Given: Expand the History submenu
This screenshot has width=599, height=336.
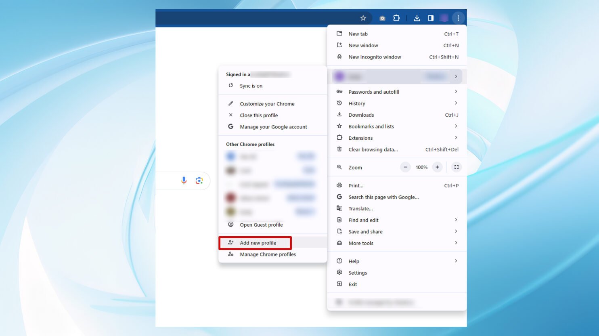Looking at the screenshot, I should pos(356,103).
